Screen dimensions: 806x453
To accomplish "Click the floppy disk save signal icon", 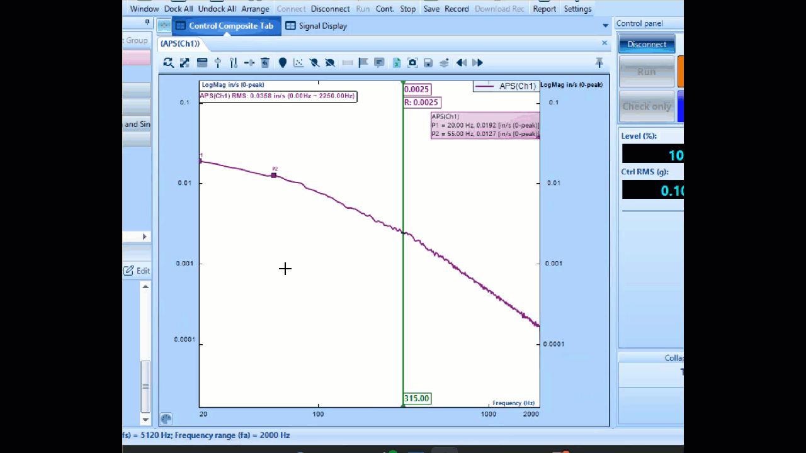I will pos(428,63).
